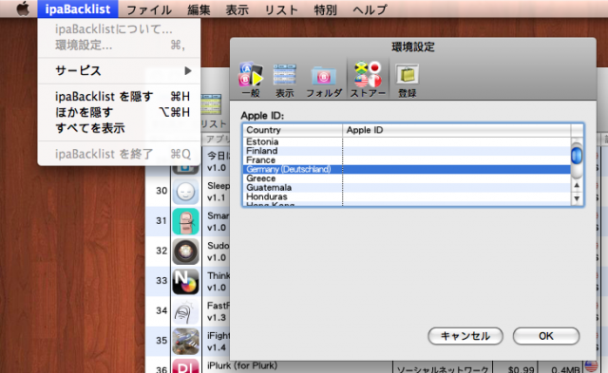Click the iPlurk app icon in row 36

pos(186,366)
